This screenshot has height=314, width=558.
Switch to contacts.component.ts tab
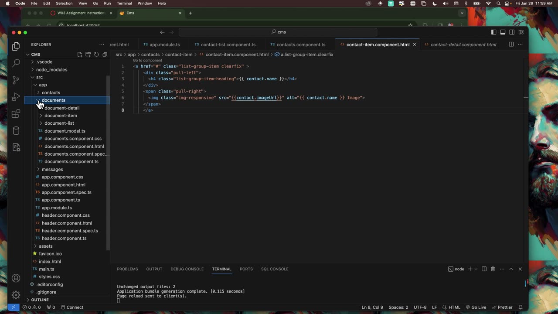pos(301,44)
